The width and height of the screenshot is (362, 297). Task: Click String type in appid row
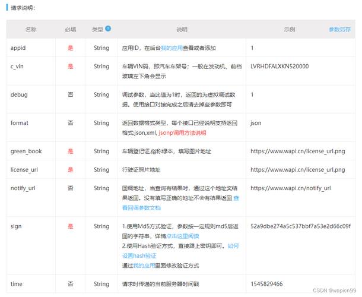click(x=101, y=48)
